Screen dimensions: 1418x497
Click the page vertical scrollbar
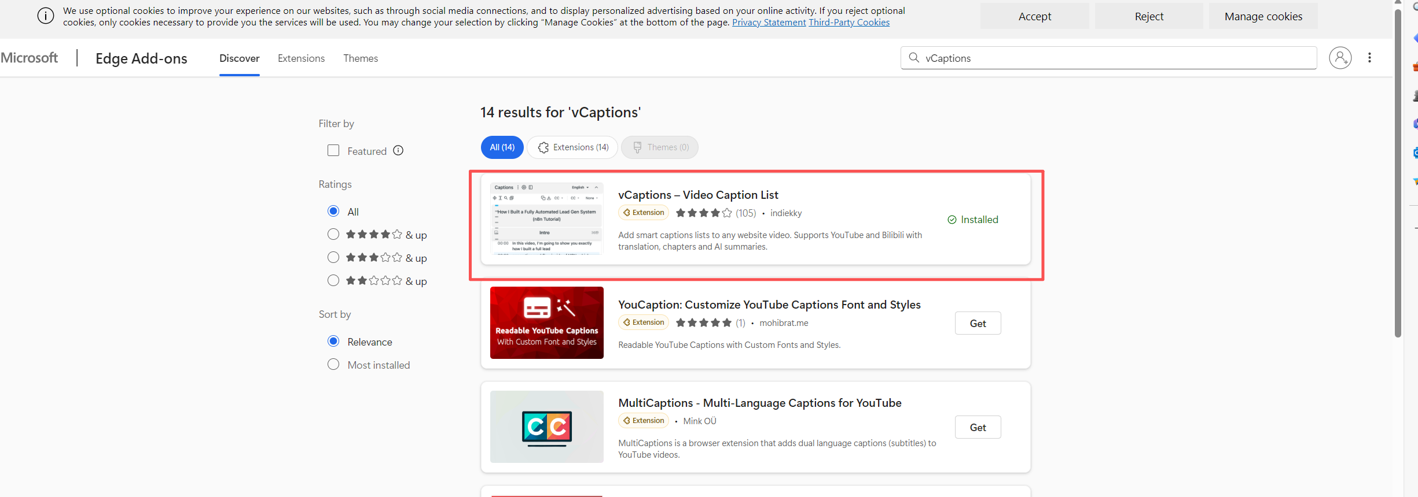pyautogui.click(x=1398, y=173)
